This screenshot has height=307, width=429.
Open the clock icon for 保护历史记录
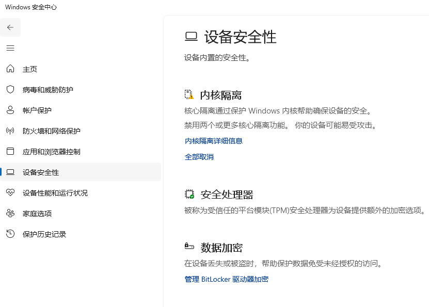coord(10,234)
